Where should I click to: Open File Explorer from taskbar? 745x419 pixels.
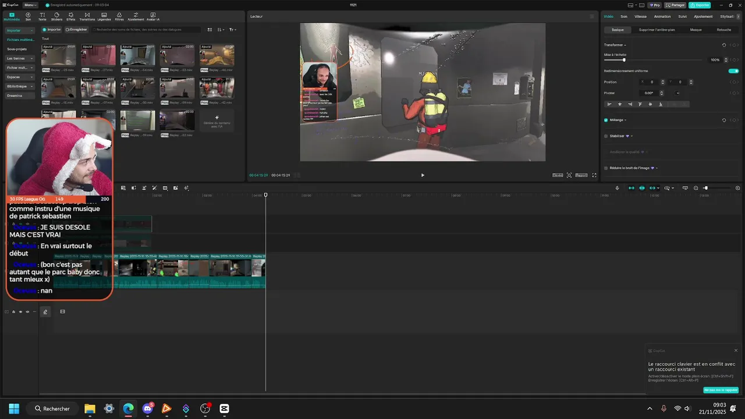[90, 409]
